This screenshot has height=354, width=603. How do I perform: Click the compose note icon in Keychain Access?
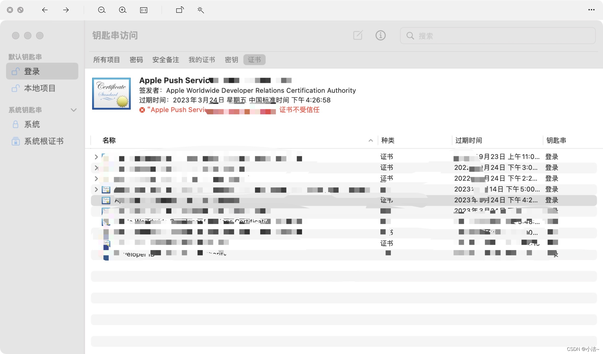(358, 35)
